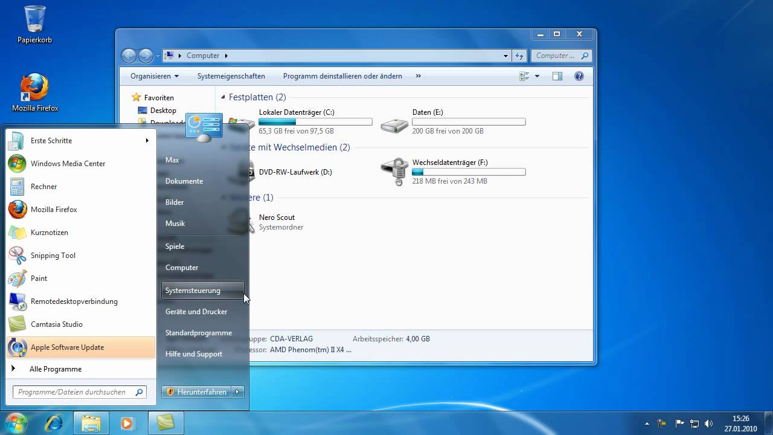The height and width of the screenshot is (435, 773).
Task: Switch to Windows Explorer taskbar button
Action: [x=91, y=423]
